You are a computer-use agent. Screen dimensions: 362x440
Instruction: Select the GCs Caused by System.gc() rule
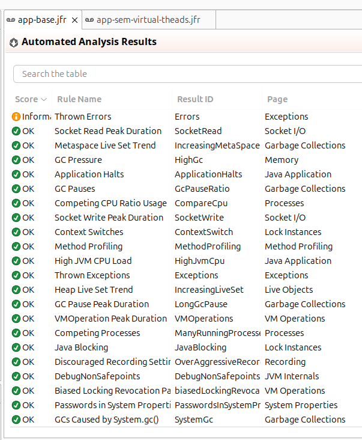(x=107, y=420)
